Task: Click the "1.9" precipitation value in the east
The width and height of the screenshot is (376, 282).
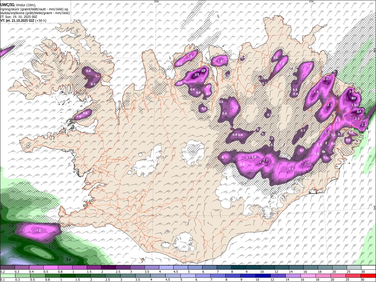Action: pos(316,92)
